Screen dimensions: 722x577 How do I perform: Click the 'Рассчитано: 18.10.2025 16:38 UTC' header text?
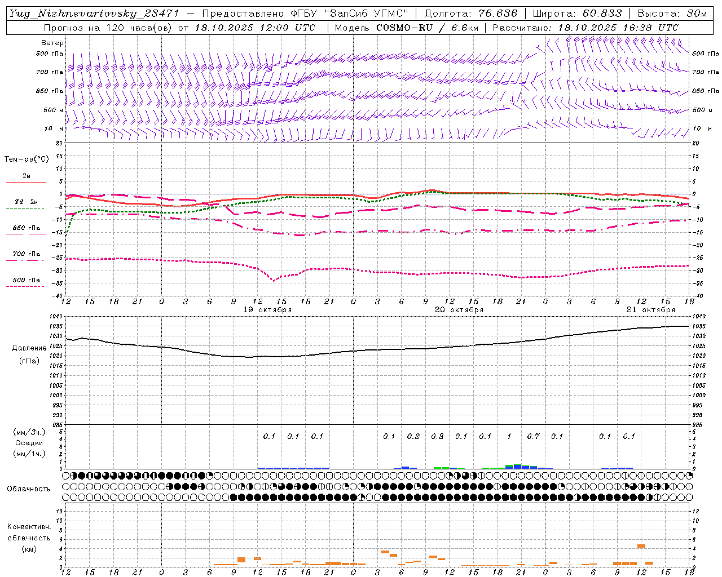click(585, 28)
